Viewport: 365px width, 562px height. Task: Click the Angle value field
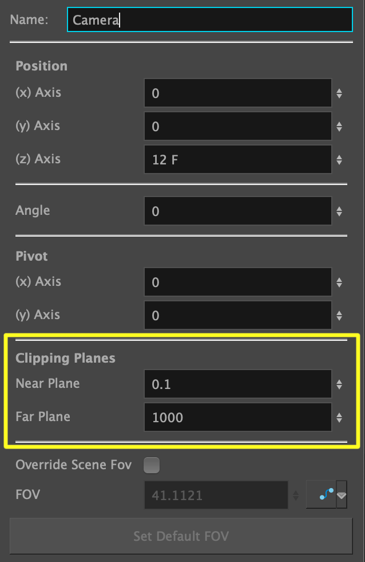(238, 211)
